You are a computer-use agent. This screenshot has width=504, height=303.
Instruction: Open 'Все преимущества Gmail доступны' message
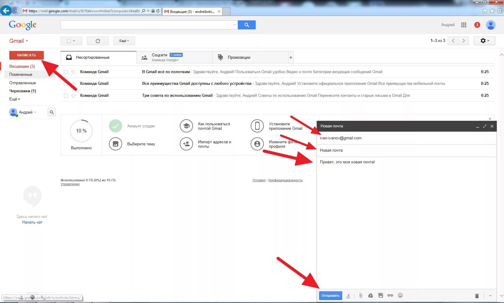pyautogui.click(x=277, y=84)
